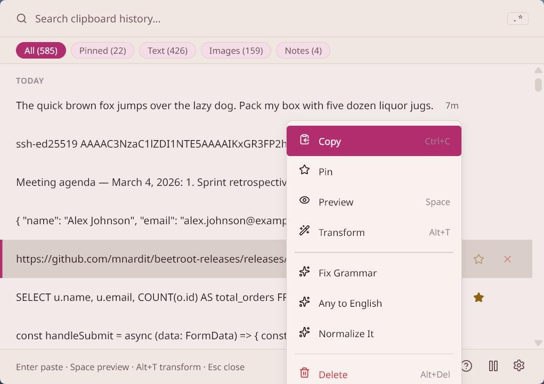Unpin the SELECT query entry
The height and width of the screenshot is (384, 544).
(478, 298)
